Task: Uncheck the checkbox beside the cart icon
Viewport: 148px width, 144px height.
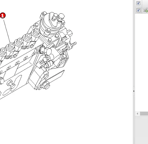Action: pos(138,10)
